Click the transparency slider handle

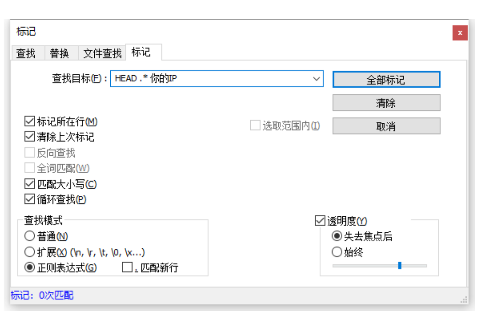pos(401,265)
